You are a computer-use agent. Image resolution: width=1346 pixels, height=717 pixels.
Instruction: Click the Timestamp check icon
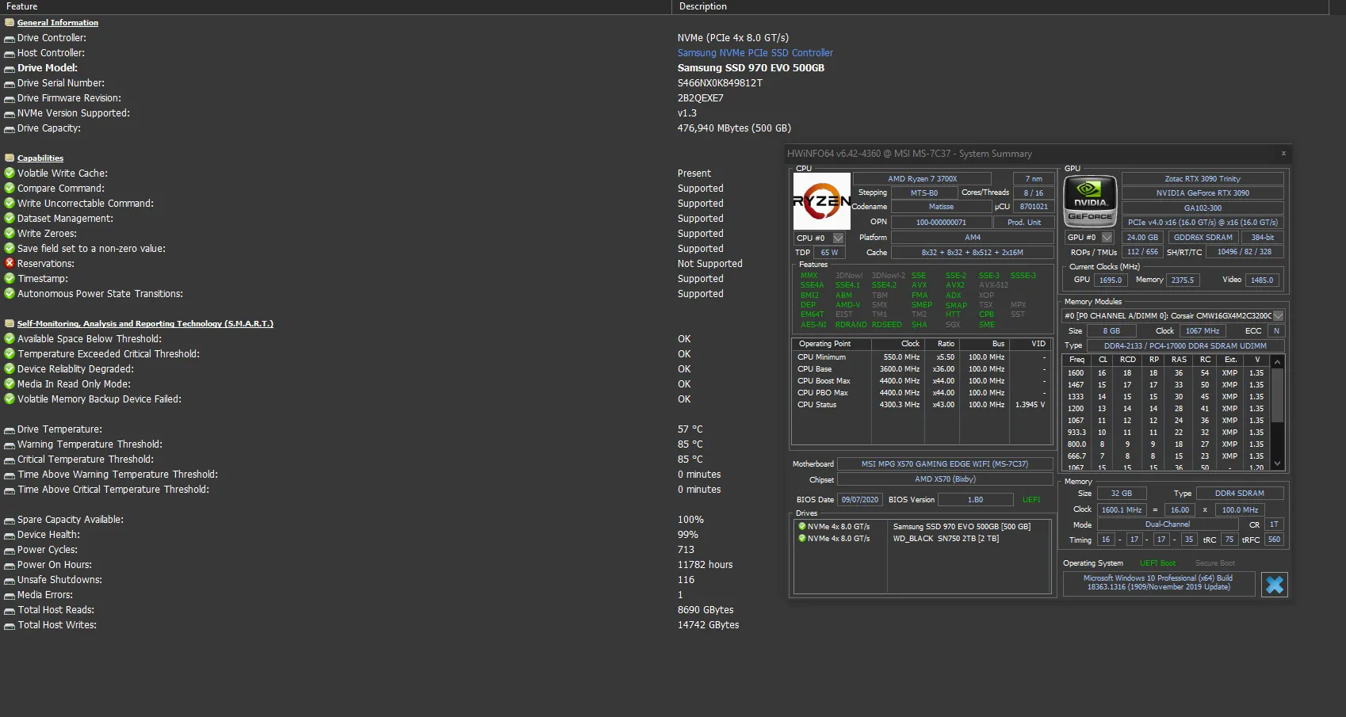[10, 278]
